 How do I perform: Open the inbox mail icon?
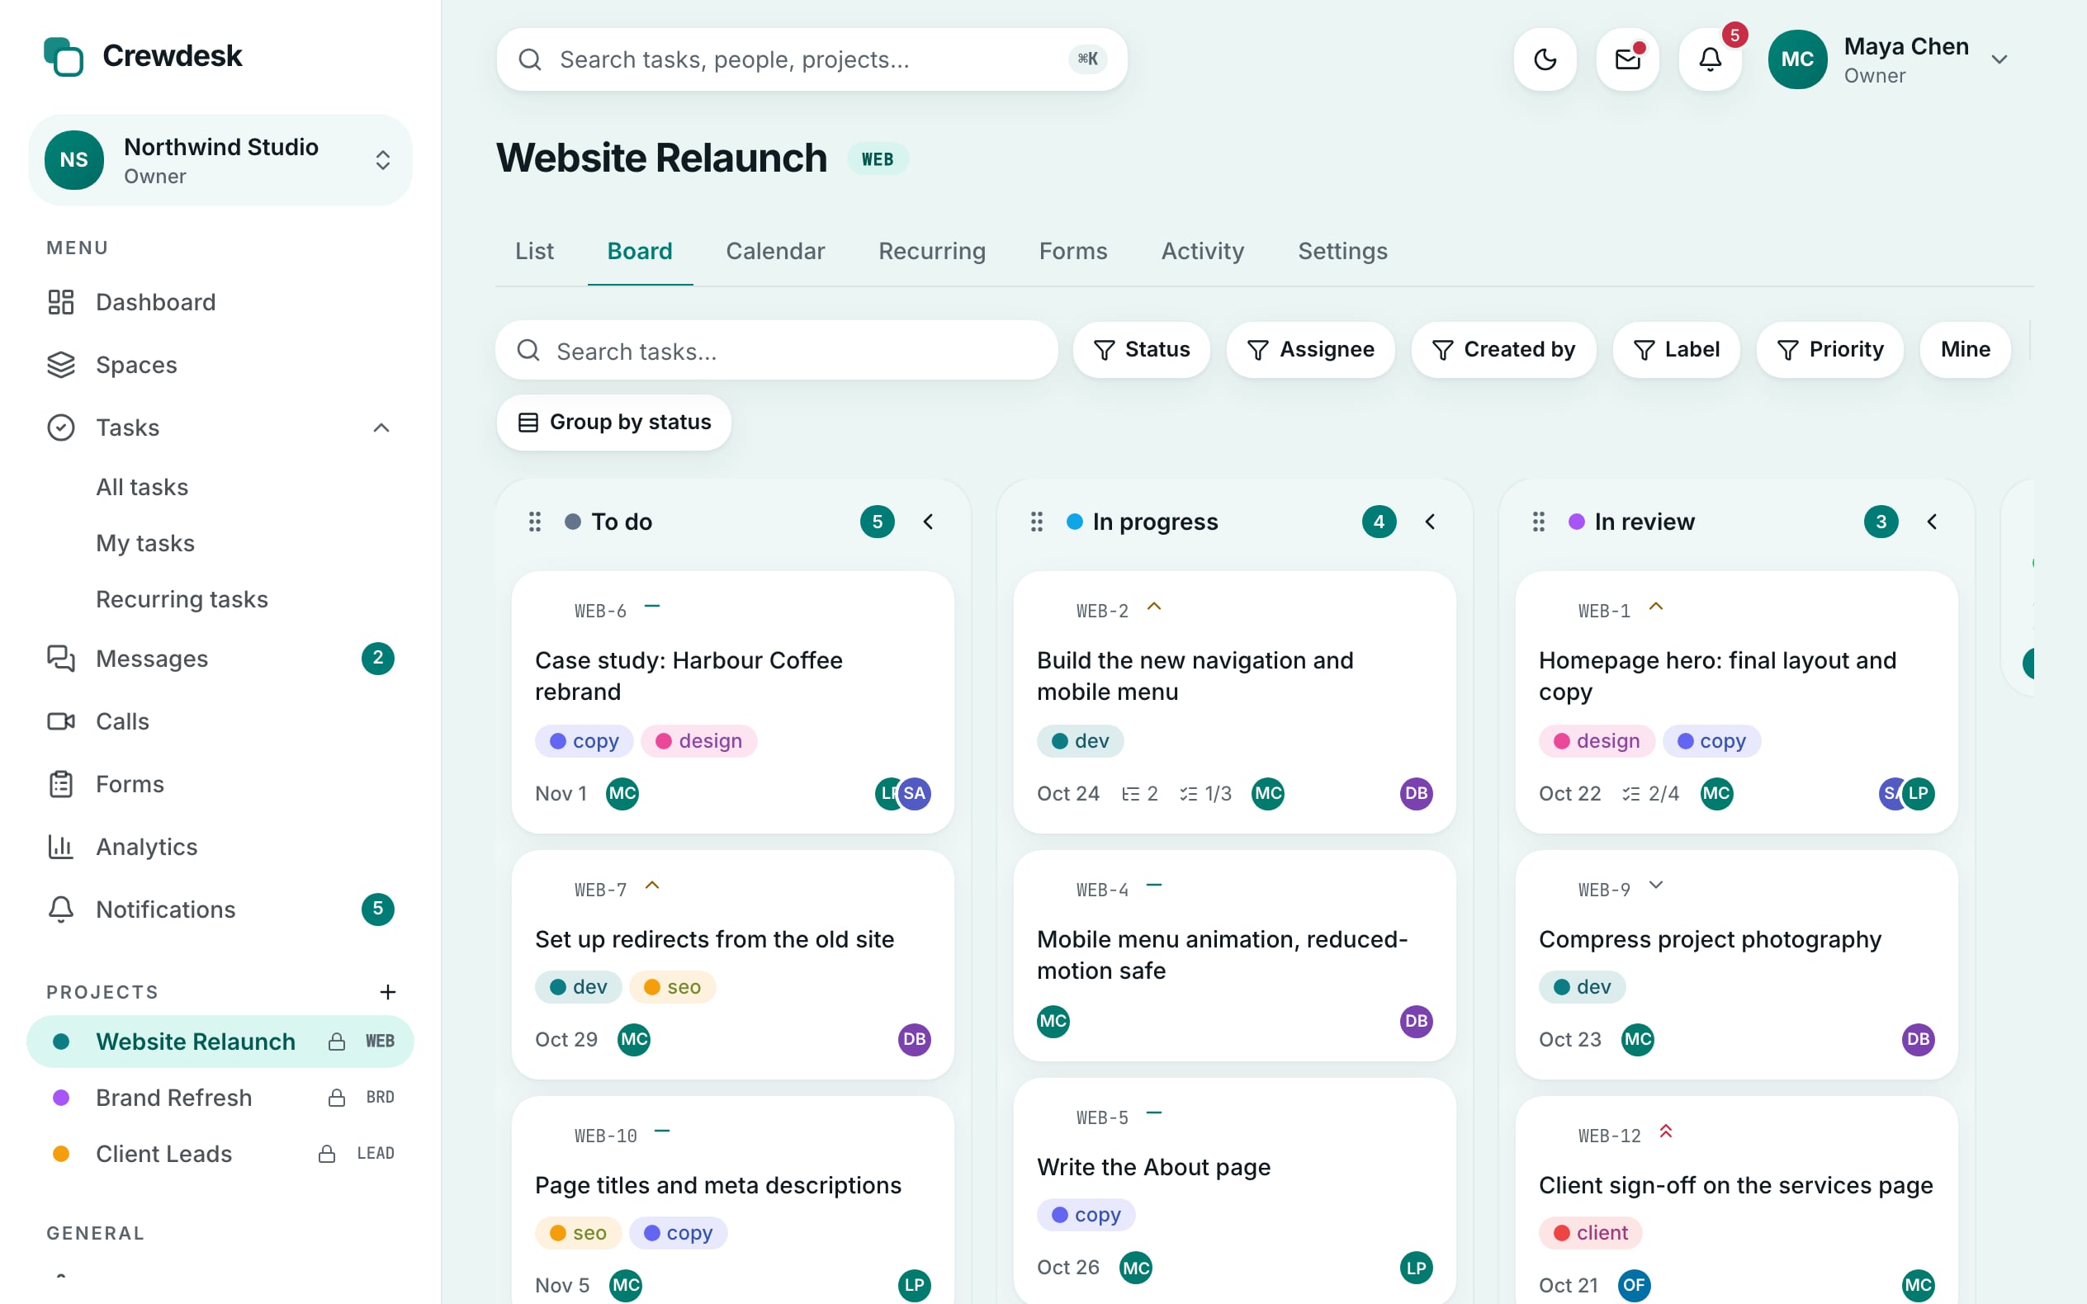(x=1627, y=59)
